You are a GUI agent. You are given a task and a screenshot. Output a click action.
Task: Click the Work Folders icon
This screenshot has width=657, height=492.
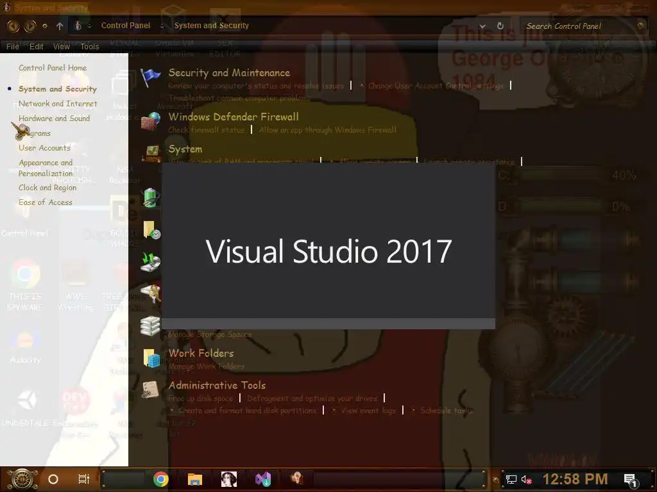point(151,358)
